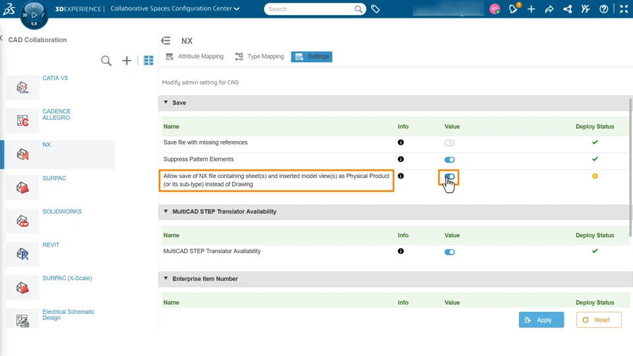This screenshot has height=356, width=633.
Task: Open the Settings tab
Action: [x=312, y=57]
